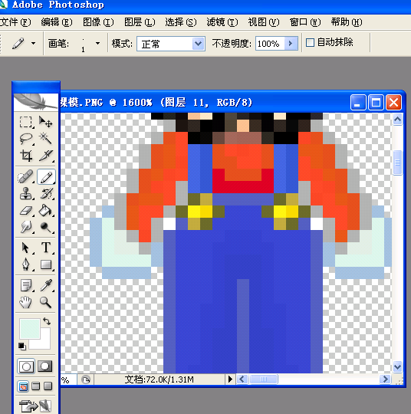Select the Zoom tool
The image size is (411, 414).
point(46,302)
